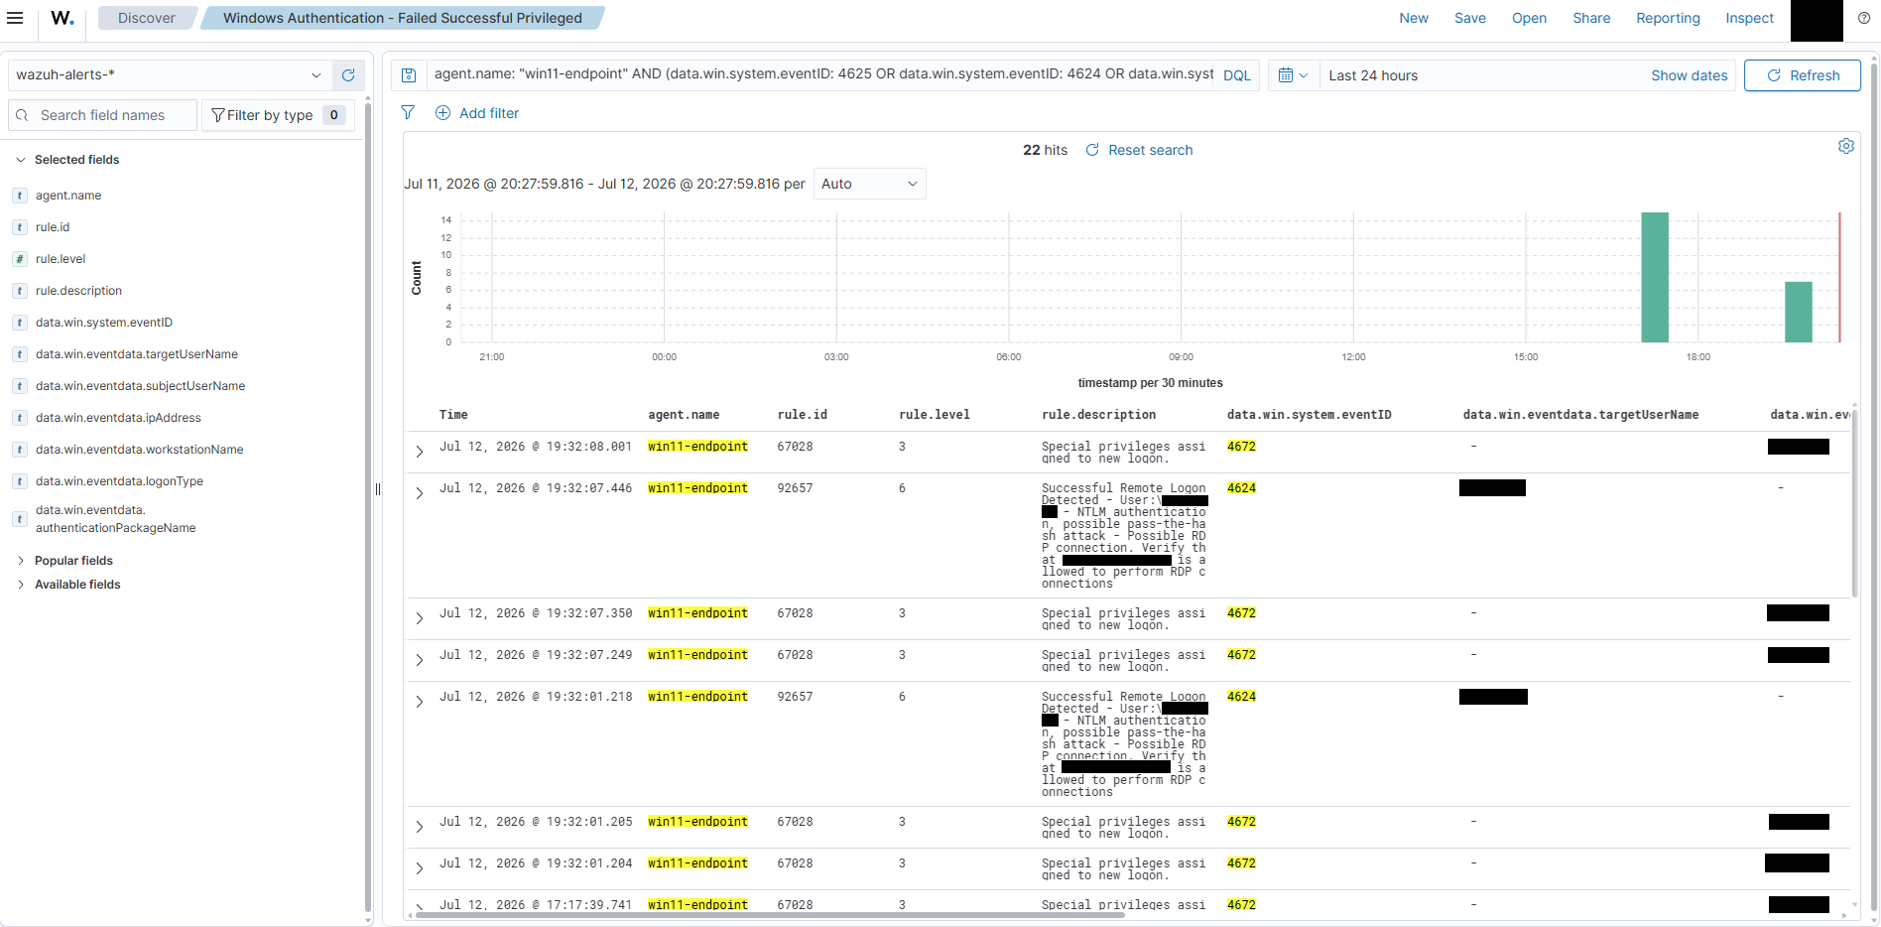This screenshot has height=927, width=1881.
Task: Click the type icon beside data.win.eventdata.logonType
Action: (x=20, y=481)
